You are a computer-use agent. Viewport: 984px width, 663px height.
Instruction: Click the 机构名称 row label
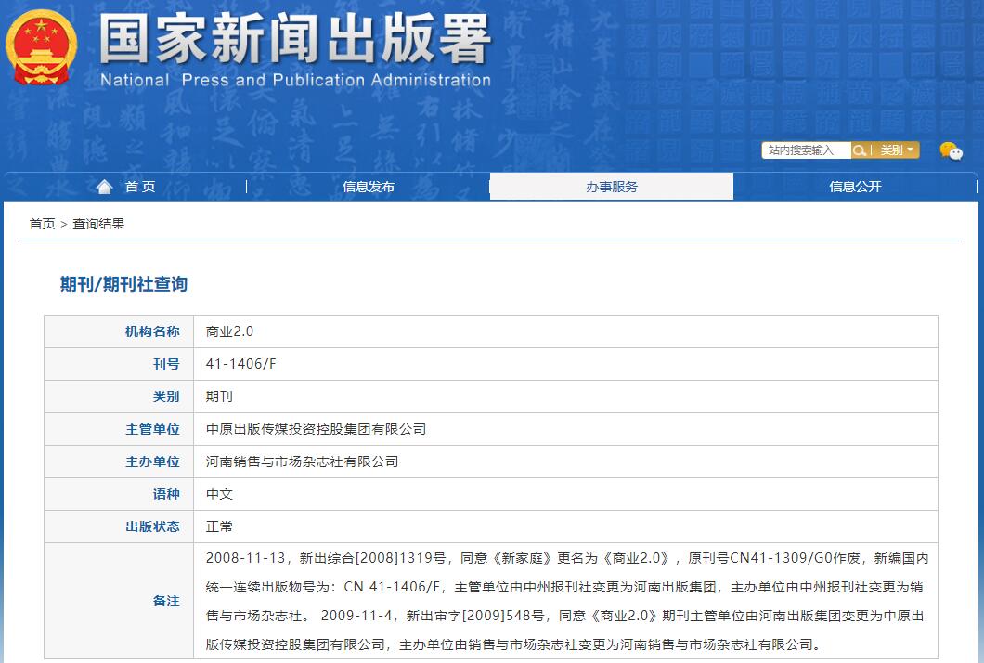[152, 331]
